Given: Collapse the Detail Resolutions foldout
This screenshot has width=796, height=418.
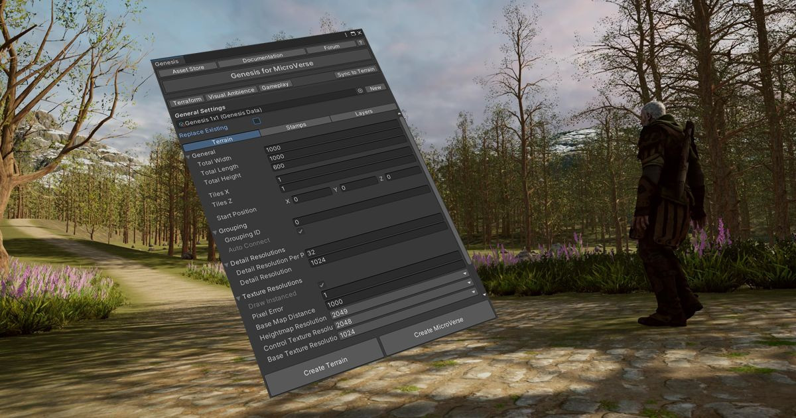Looking at the screenshot, I should coord(228,264).
